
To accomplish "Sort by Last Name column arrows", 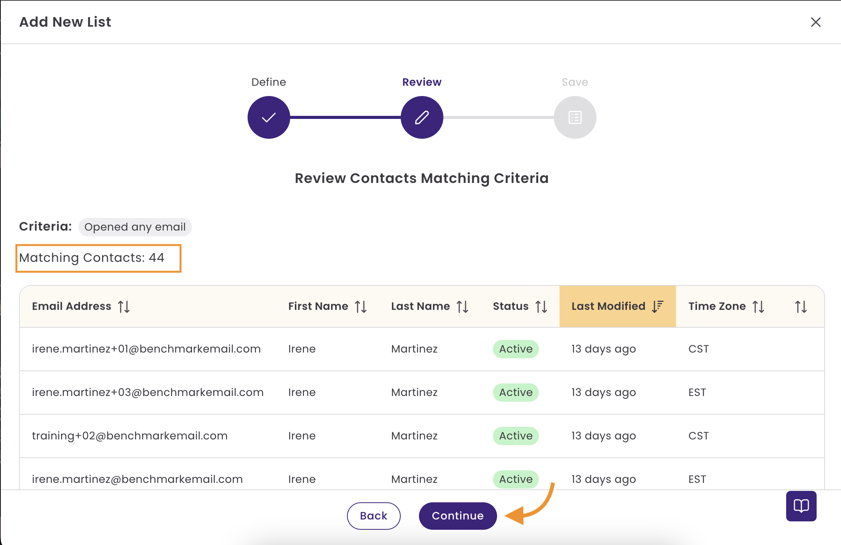I will (x=462, y=306).
